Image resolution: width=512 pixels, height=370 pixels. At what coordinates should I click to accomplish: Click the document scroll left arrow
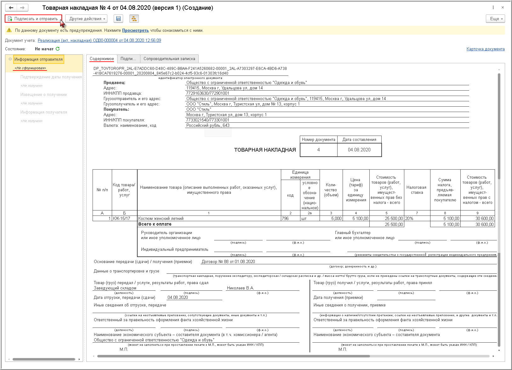click(94, 356)
